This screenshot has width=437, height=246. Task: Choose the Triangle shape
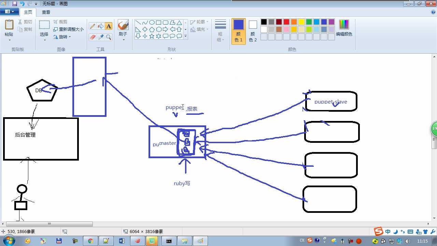pos(179,23)
